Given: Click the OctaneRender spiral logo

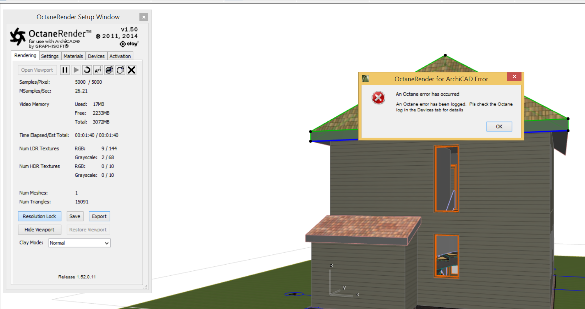Looking at the screenshot, I should point(18,37).
